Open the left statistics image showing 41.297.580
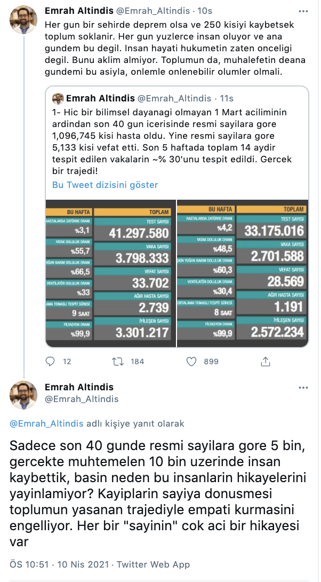 click(x=111, y=273)
